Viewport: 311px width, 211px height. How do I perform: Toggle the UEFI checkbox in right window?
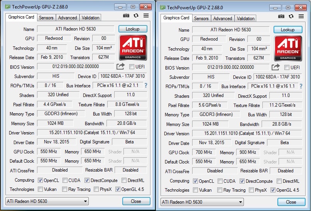coord(287,68)
